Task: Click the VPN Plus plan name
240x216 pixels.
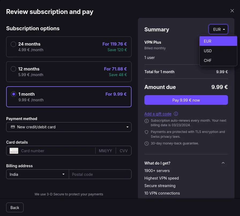Action: (153, 42)
